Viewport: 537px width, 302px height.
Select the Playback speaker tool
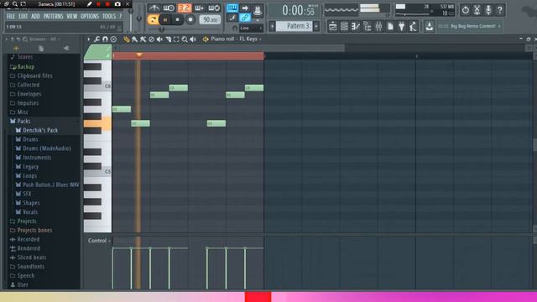193,39
